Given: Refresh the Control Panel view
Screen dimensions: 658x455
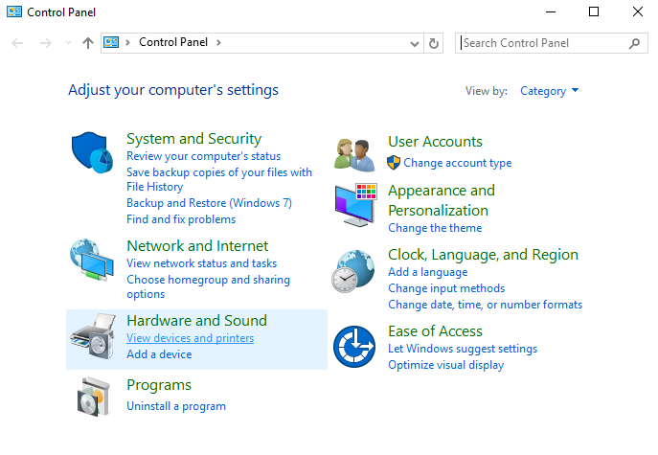Looking at the screenshot, I should [x=434, y=43].
